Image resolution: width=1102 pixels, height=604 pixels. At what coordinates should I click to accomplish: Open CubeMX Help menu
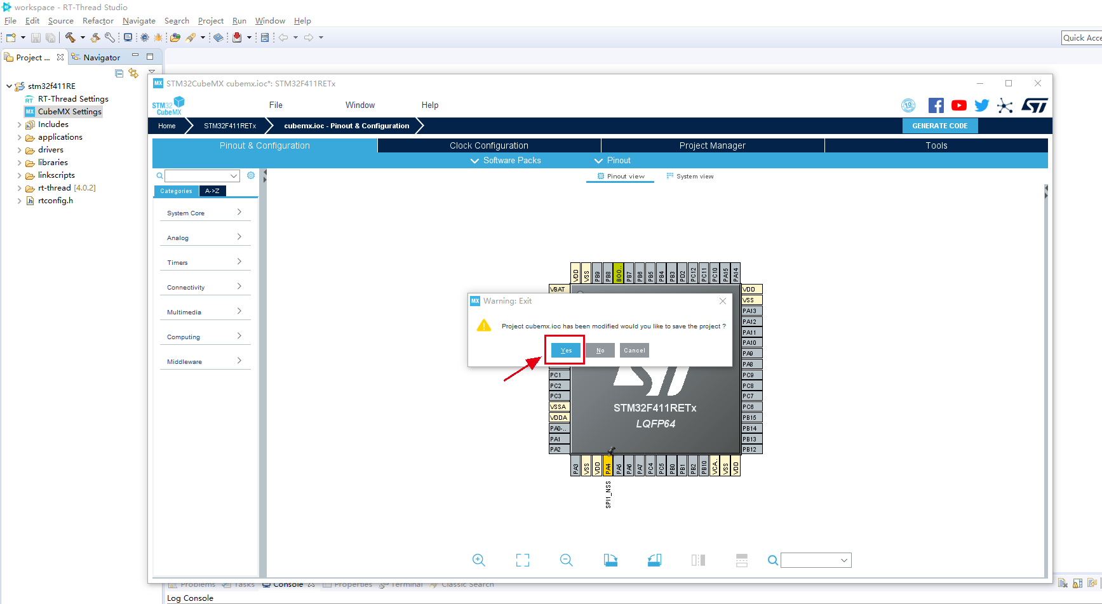click(x=430, y=105)
